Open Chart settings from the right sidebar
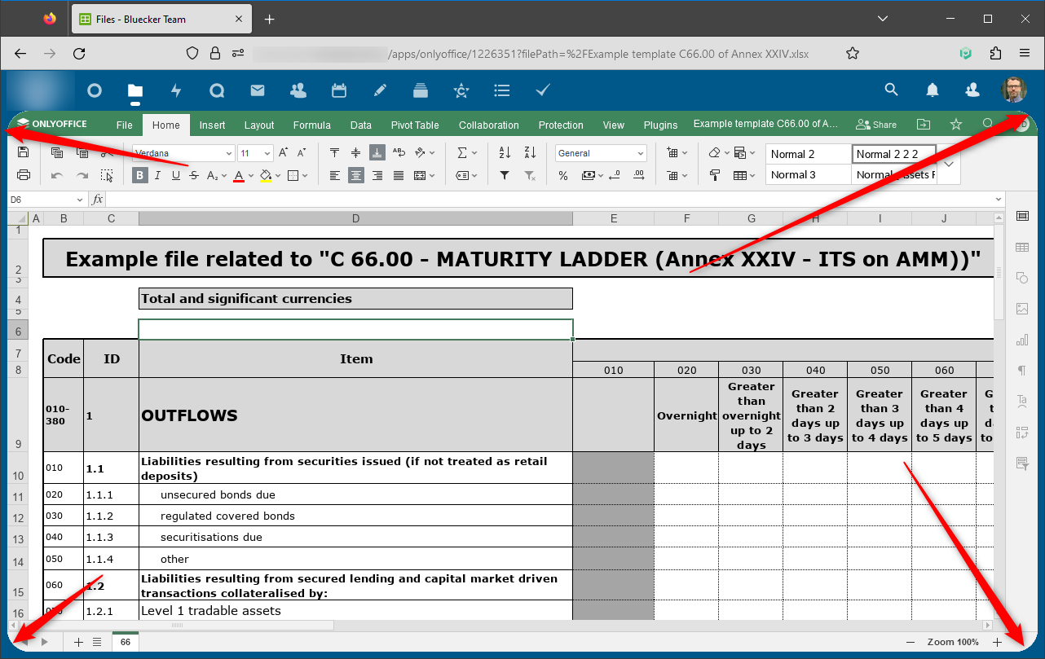Image resolution: width=1045 pixels, height=659 pixels. click(x=1022, y=340)
